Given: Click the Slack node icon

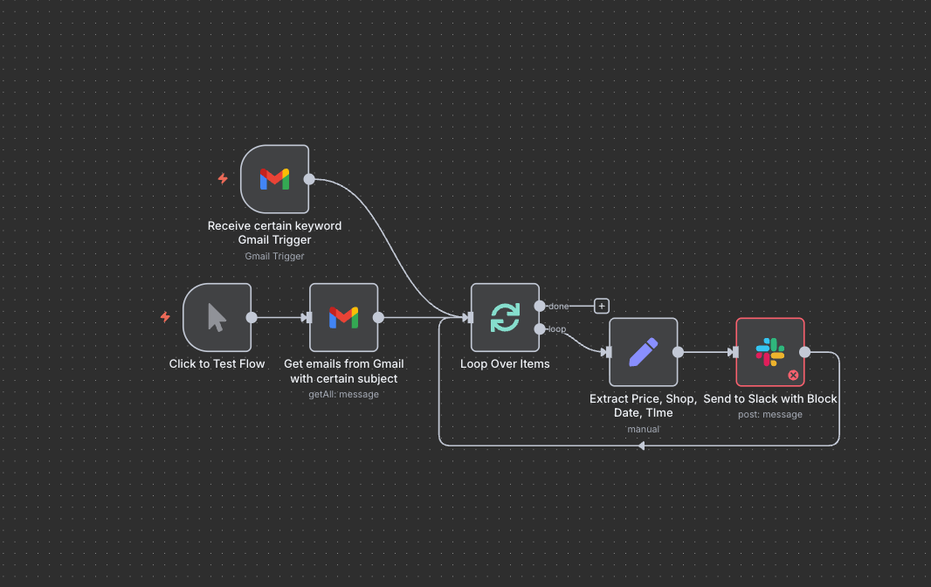Looking at the screenshot, I should click(769, 352).
